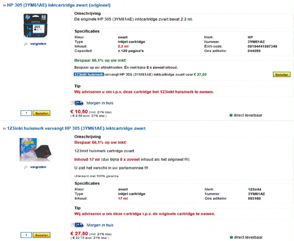Focus the quantity field for 123inkt huismerk cartridge
This screenshot has height=241, width=294.
click(x=26, y=235)
